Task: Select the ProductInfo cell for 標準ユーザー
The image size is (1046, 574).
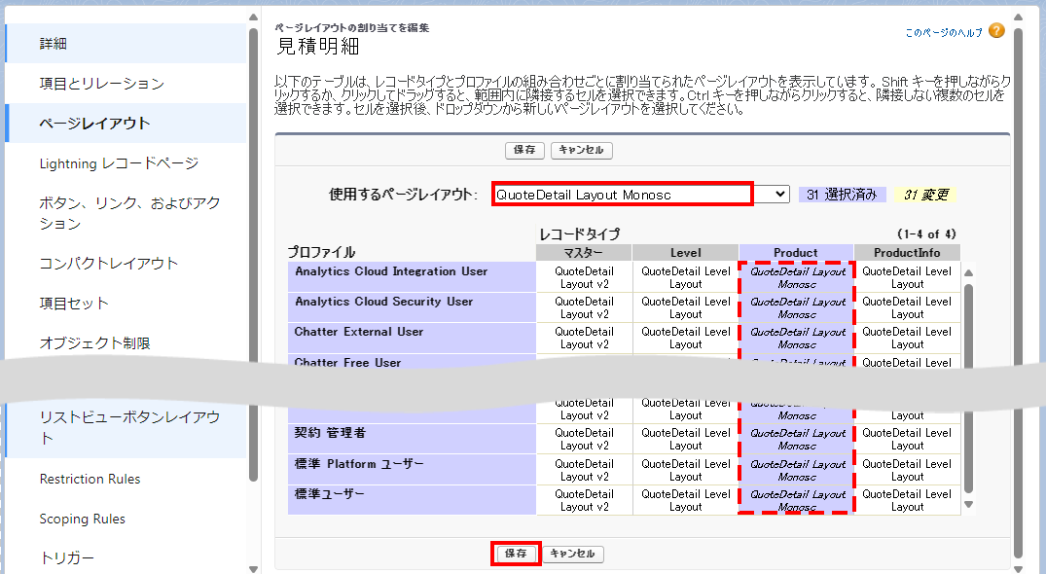Action: 907,500
